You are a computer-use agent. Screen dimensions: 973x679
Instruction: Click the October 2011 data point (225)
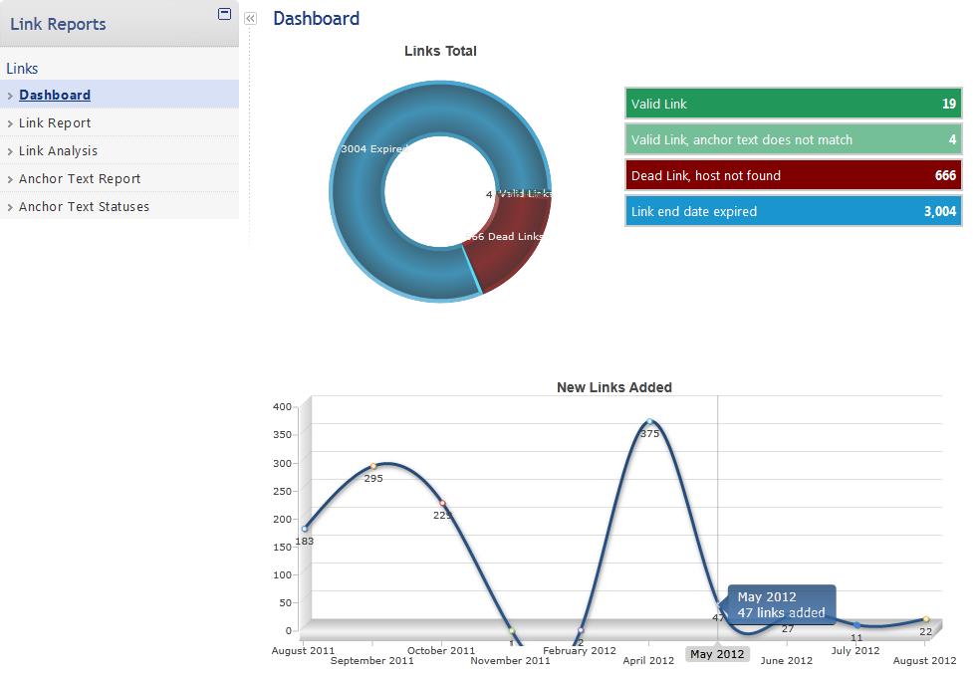442,503
